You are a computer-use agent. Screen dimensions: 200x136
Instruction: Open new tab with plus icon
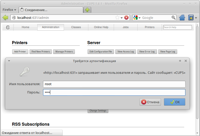87,10
